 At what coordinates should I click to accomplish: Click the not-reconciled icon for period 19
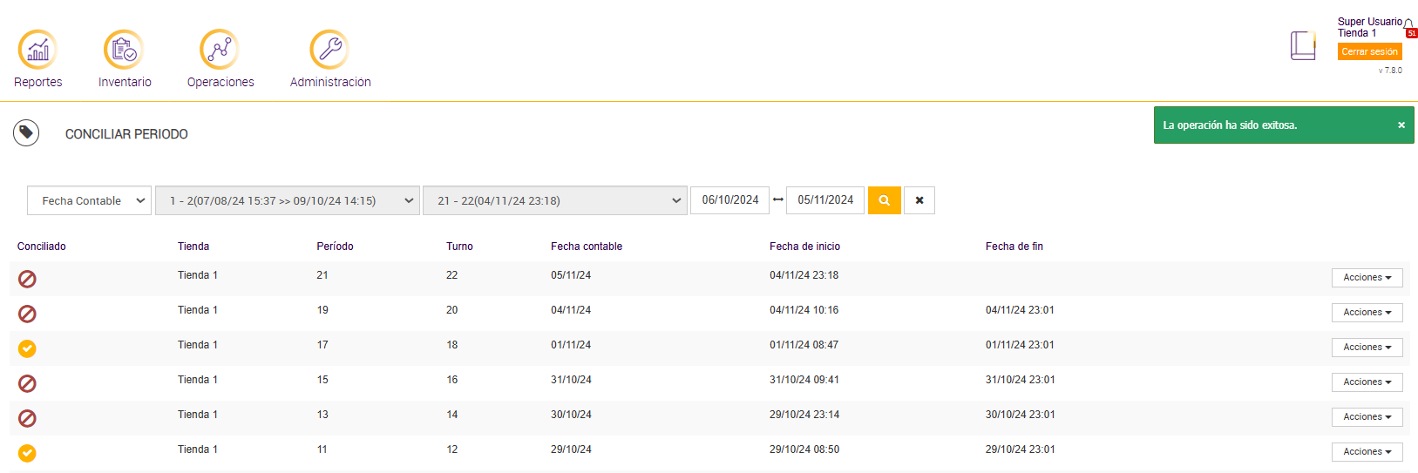(x=28, y=314)
